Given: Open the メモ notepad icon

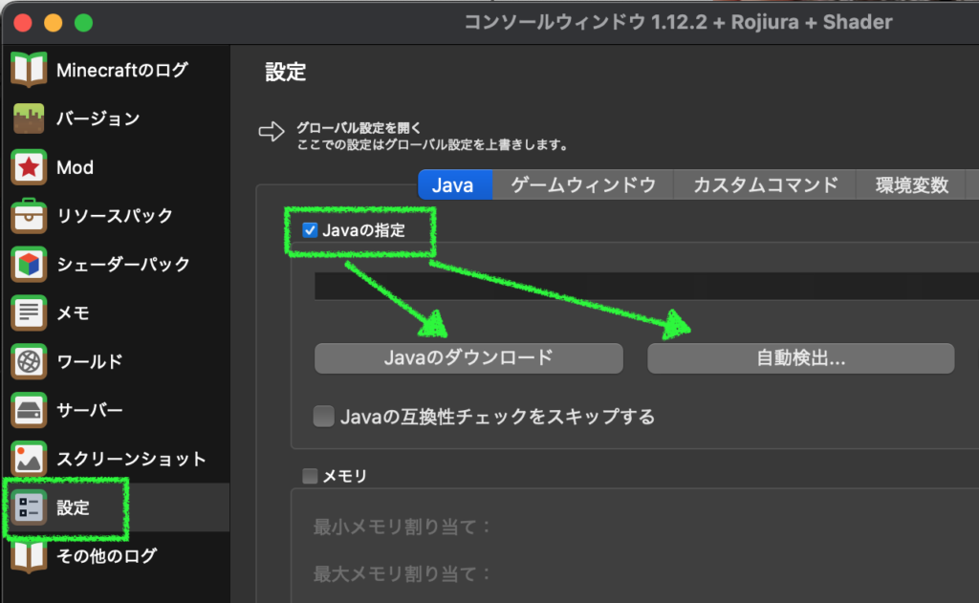Looking at the screenshot, I should 29,312.
